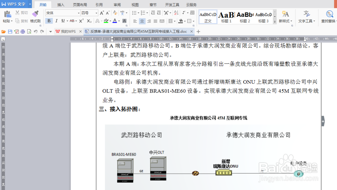Expand the Paste (粘贴) options arrow

coord(11,21)
